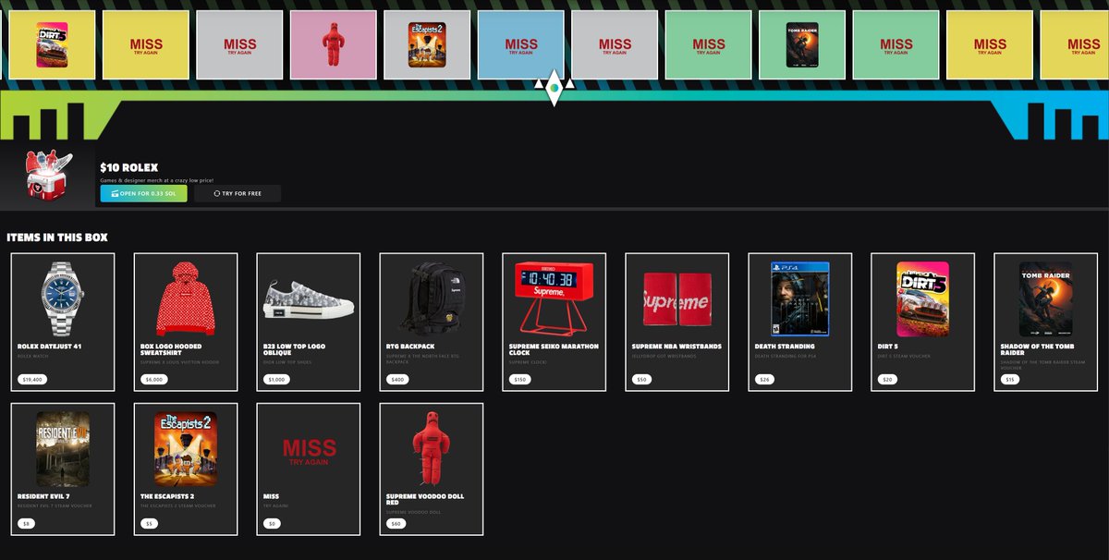
Task: Click the $0 price badge
Action: pyautogui.click(x=273, y=524)
